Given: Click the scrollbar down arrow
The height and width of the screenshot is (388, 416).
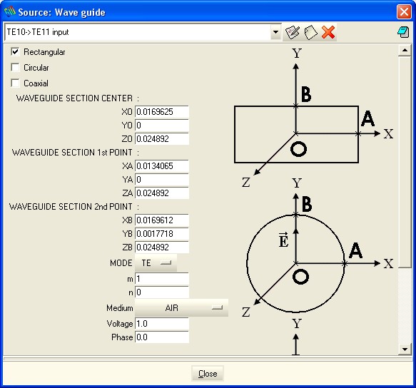Looking at the screenshot, I should pos(405,349).
